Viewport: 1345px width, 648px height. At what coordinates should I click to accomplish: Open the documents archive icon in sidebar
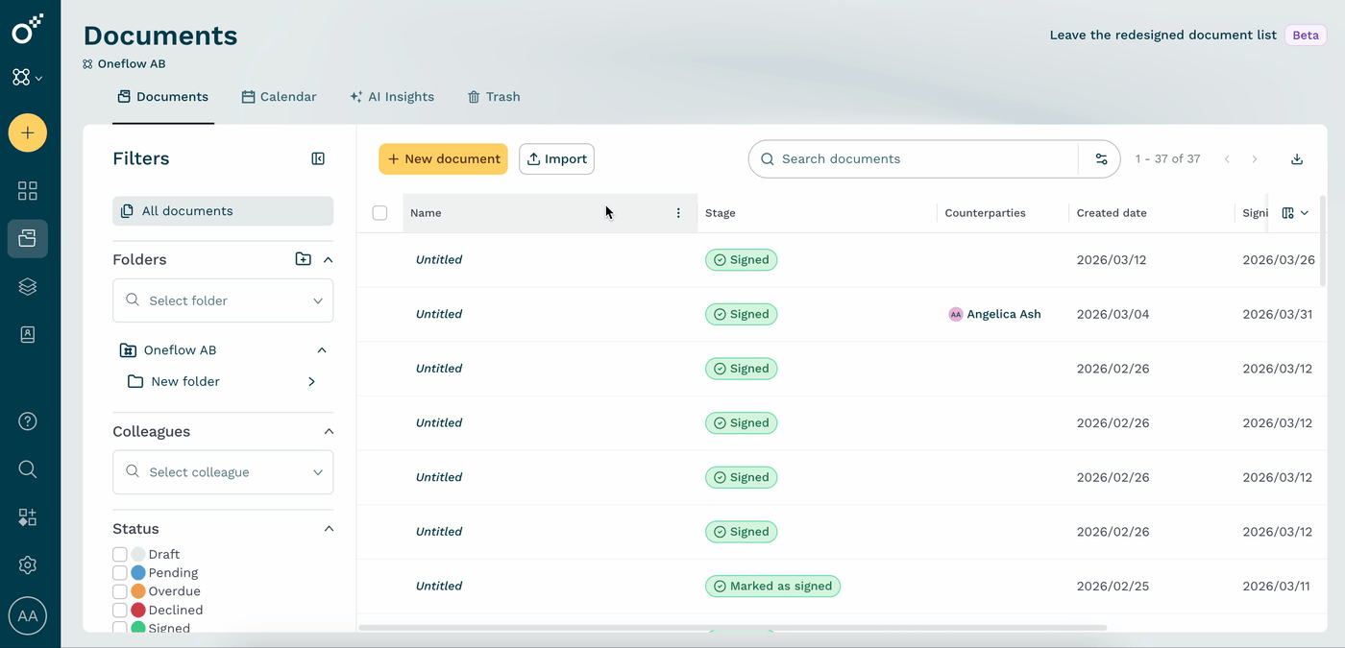click(x=28, y=239)
